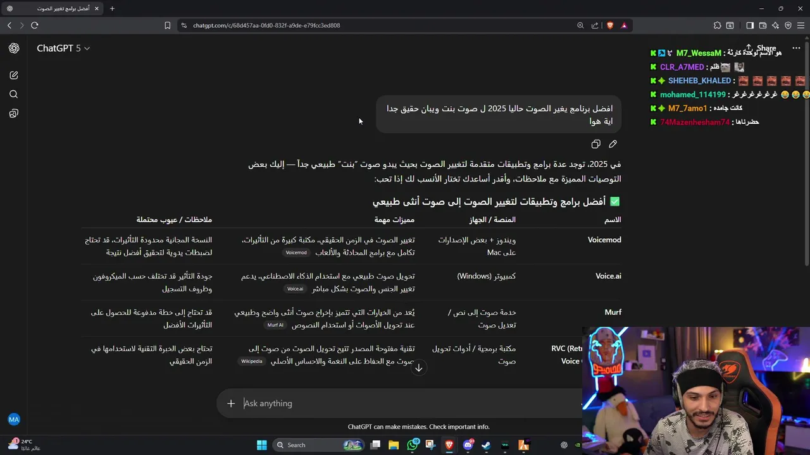Open site settings icon beside URL
The image size is (810, 455).
(184, 25)
